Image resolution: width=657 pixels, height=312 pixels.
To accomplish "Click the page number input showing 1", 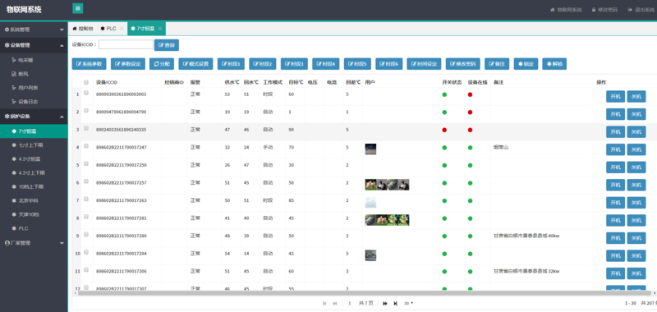I will click(x=350, y=303).
